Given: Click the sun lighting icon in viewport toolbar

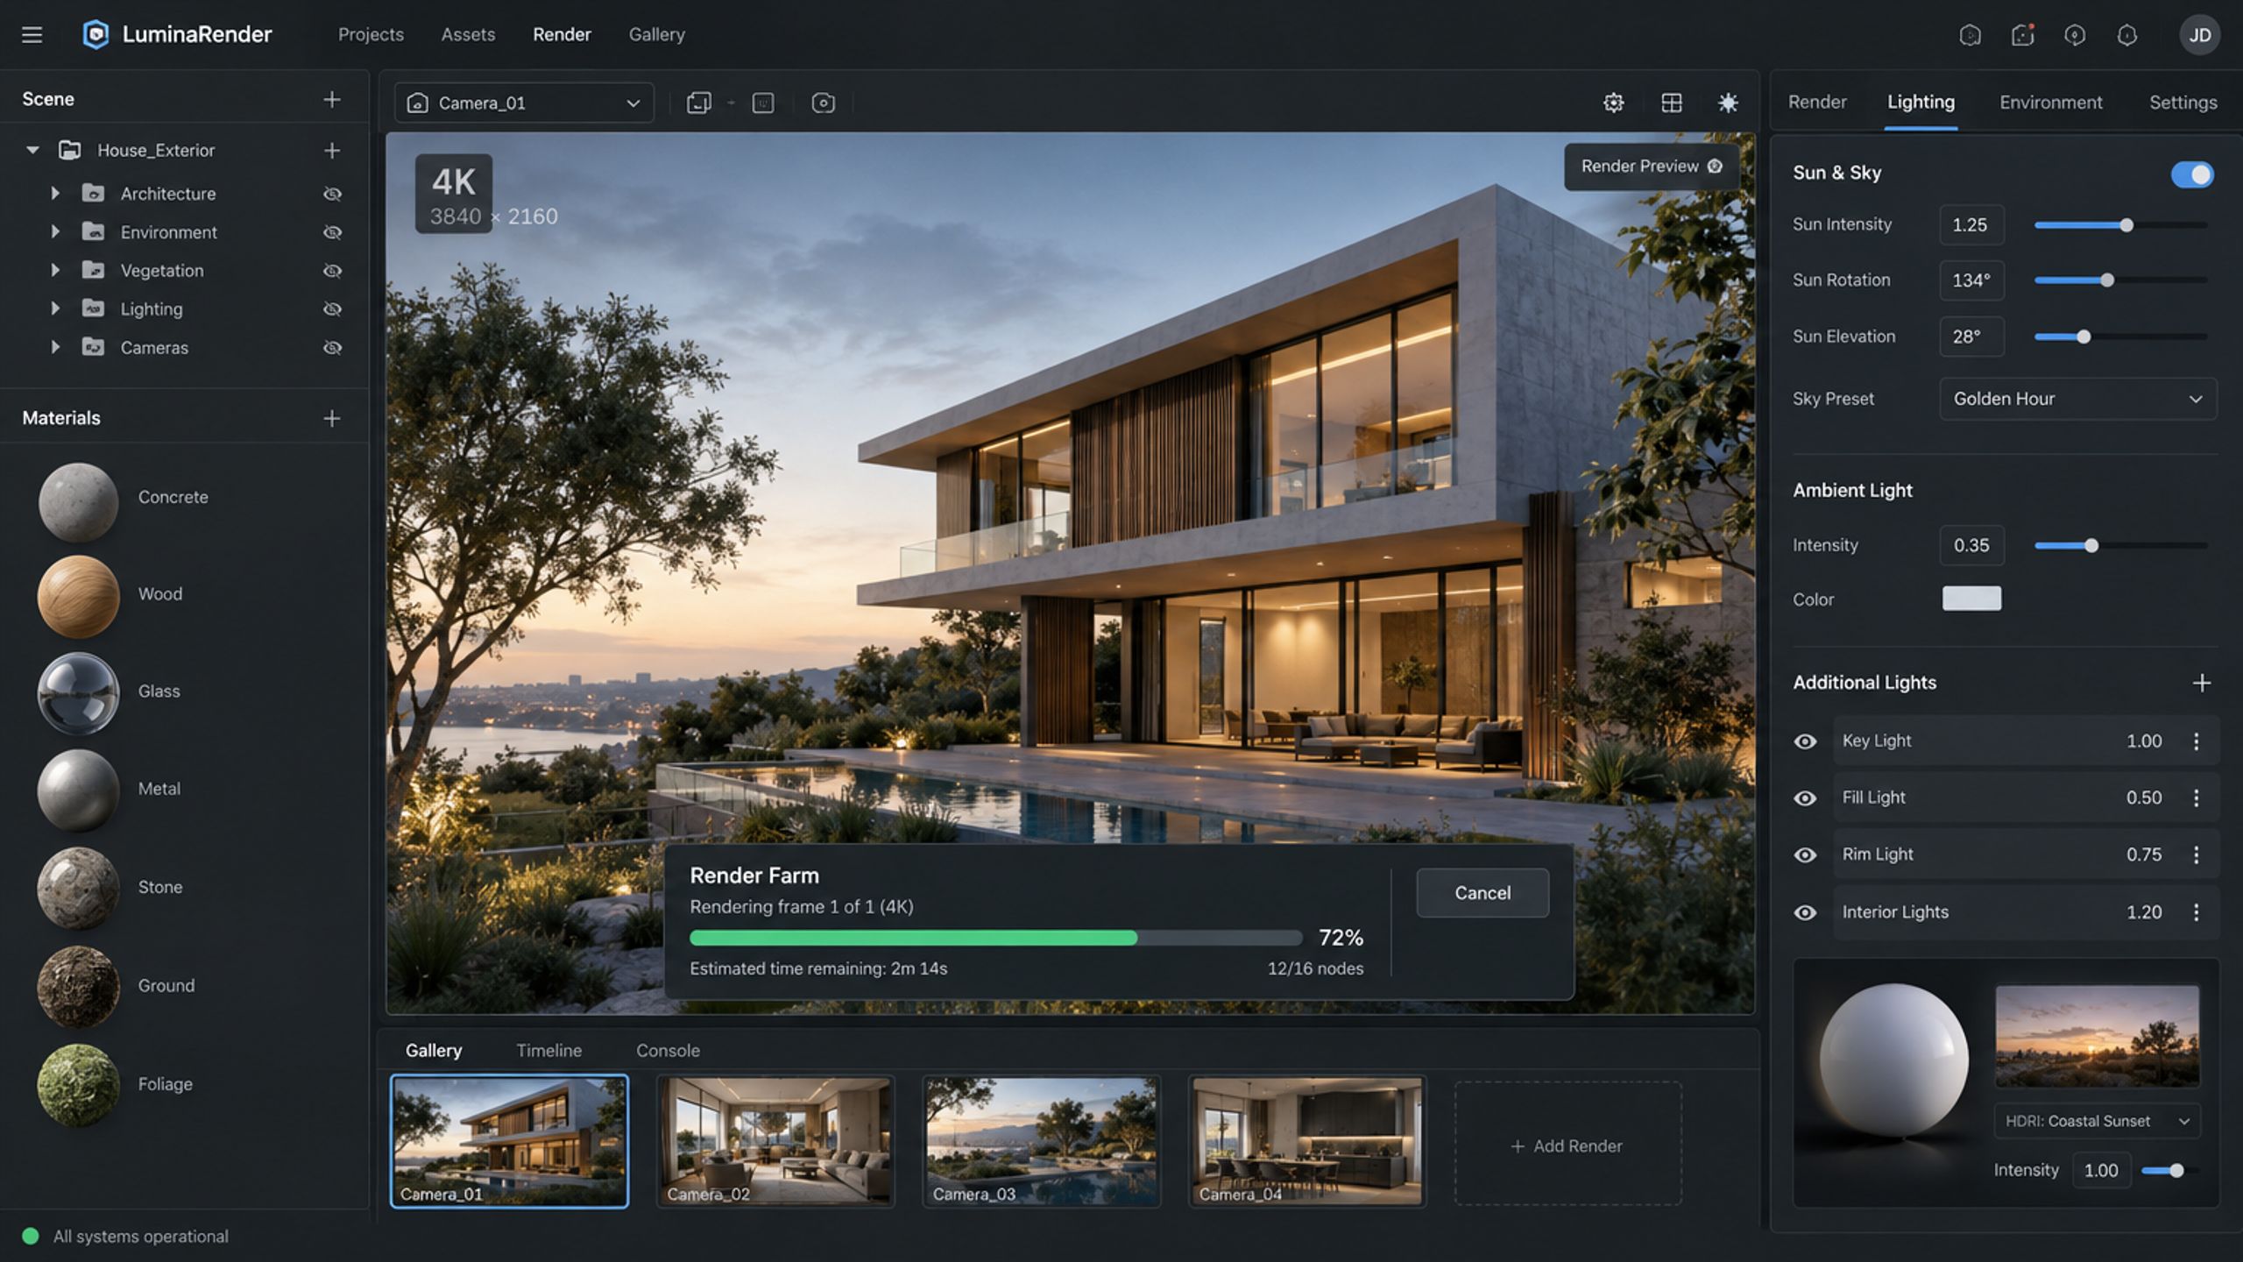Looking at the screenshot, I should [x=1728, y=103].
